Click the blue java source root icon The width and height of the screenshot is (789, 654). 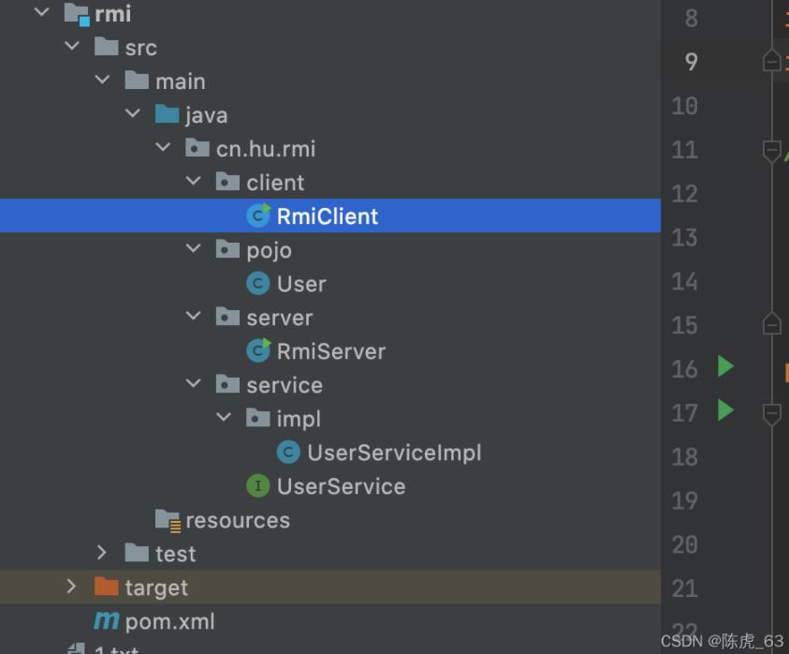point(167,114)
